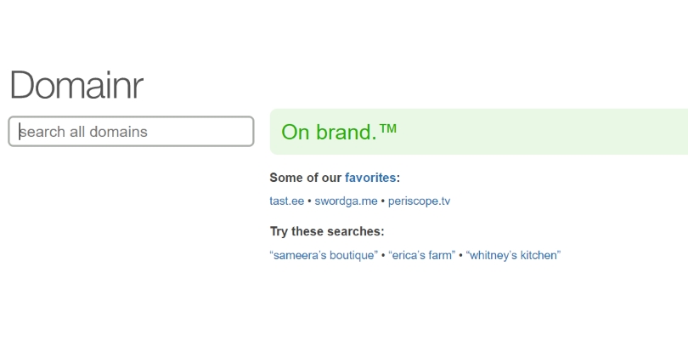Click the Domainr logo heading
The height and width of the screenshot is (340, 688).
click(x=76, y=85)
